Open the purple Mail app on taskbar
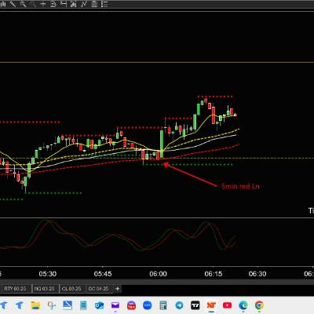The width and height of the screenshot is (314, 314). point(115,305)
